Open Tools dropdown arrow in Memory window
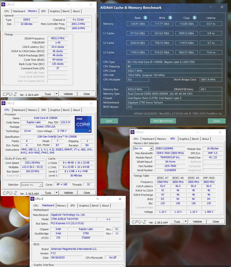The height and width of the screenshot is (267, 231). (56, 94)
